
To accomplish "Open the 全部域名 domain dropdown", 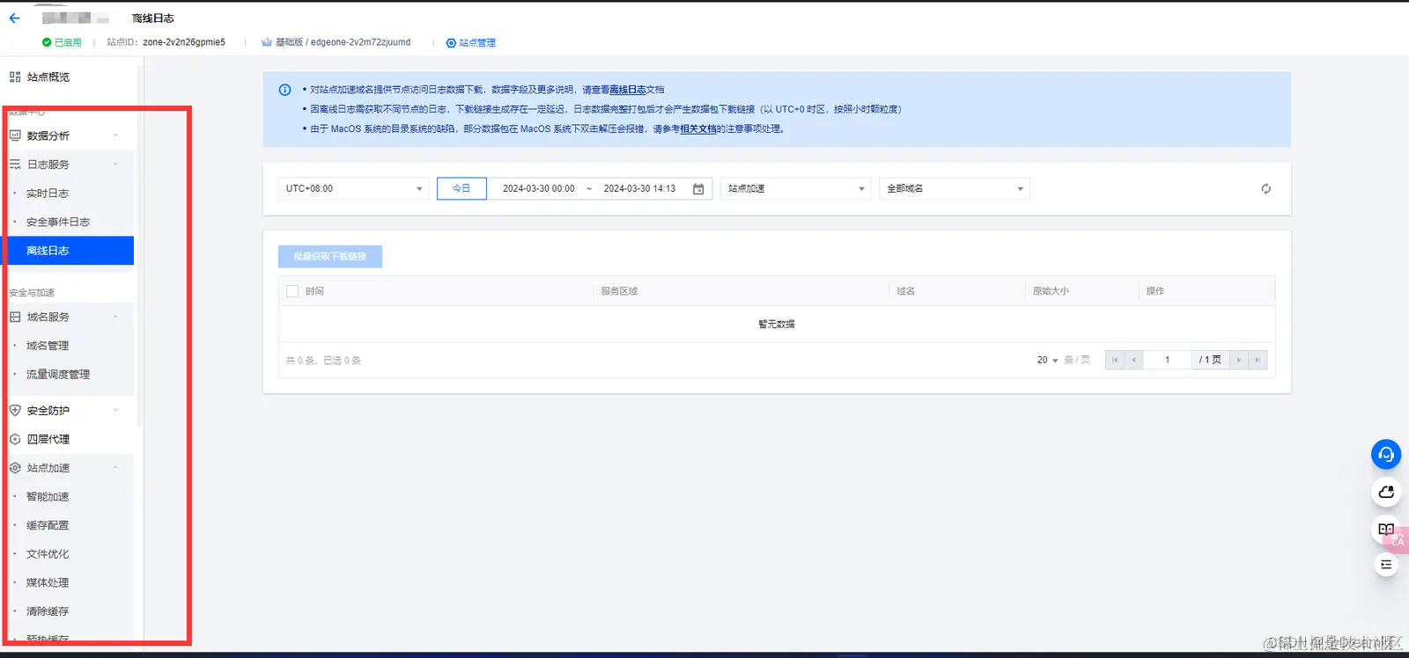I will (x=955, y=189).
